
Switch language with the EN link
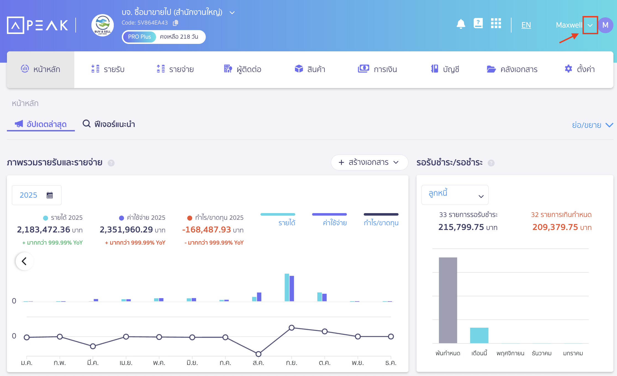pyautogui.click(x=526, y=25)
